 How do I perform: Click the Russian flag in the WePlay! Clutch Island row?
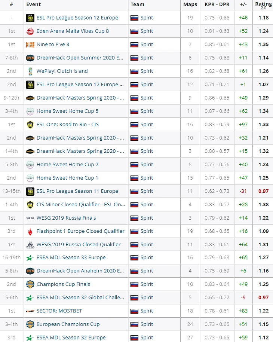click(134, 71)
